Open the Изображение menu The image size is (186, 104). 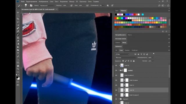point(43,1)
